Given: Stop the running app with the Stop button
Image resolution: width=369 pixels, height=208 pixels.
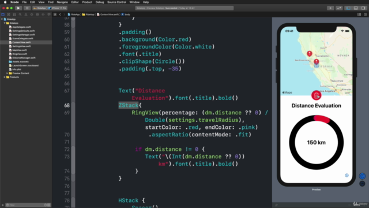Looking at the screenshot, I should click(27, 8).
